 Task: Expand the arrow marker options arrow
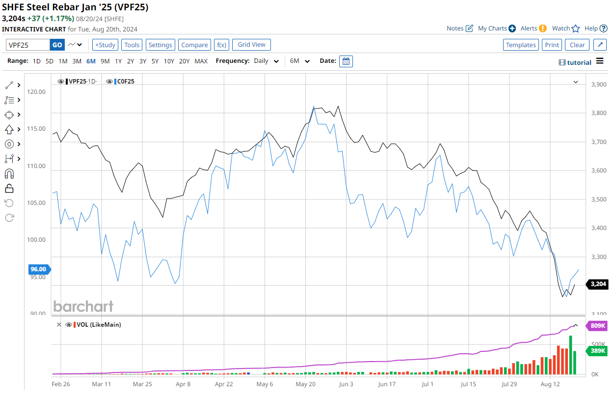coord(19,129)
